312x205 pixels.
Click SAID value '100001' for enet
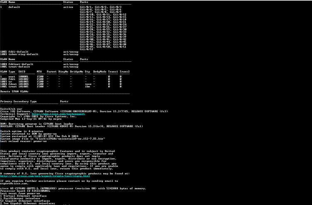(24, 77)
